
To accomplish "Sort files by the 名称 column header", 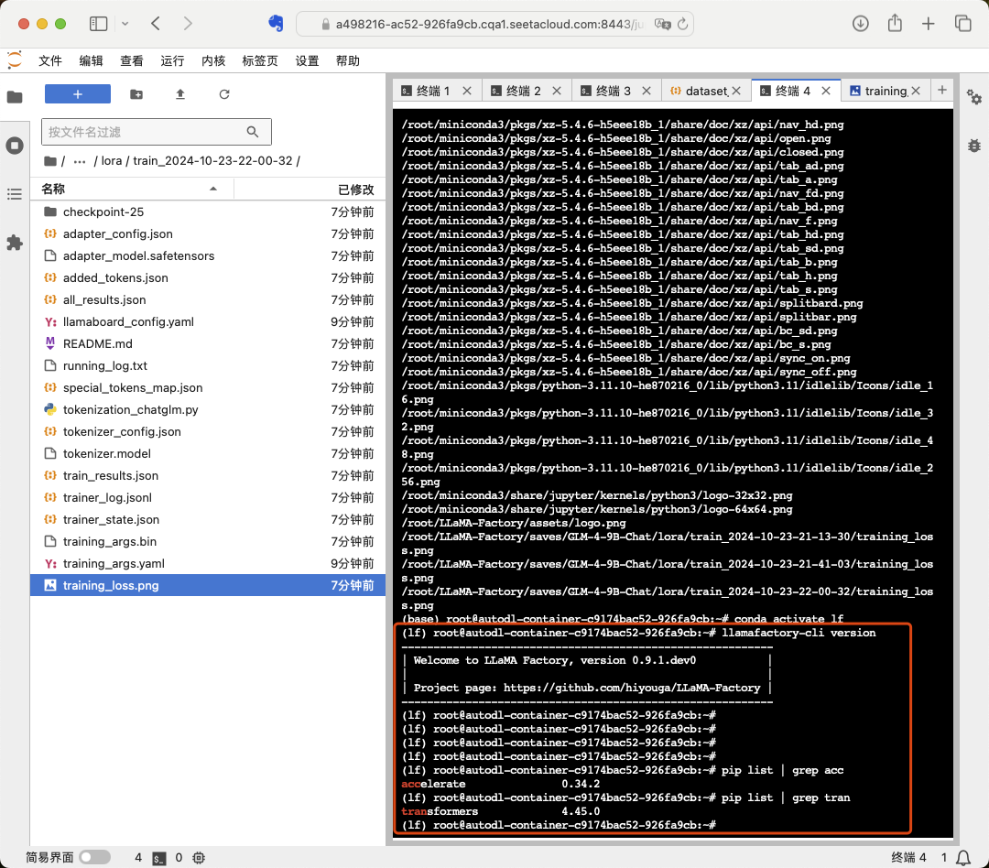I will [53, 190].
